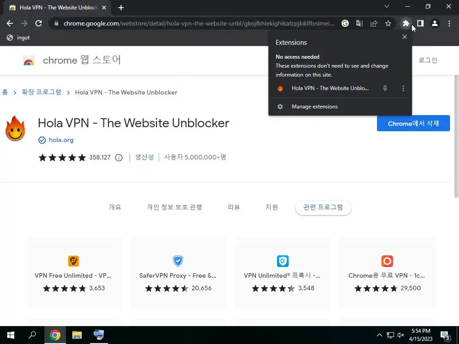
Task: Open a new browser tab
Action: [121, 8]
